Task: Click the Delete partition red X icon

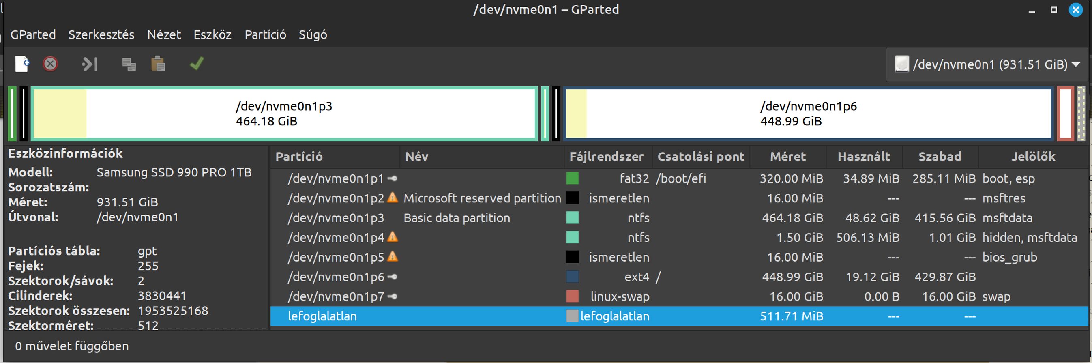Action: pos(50,64)
